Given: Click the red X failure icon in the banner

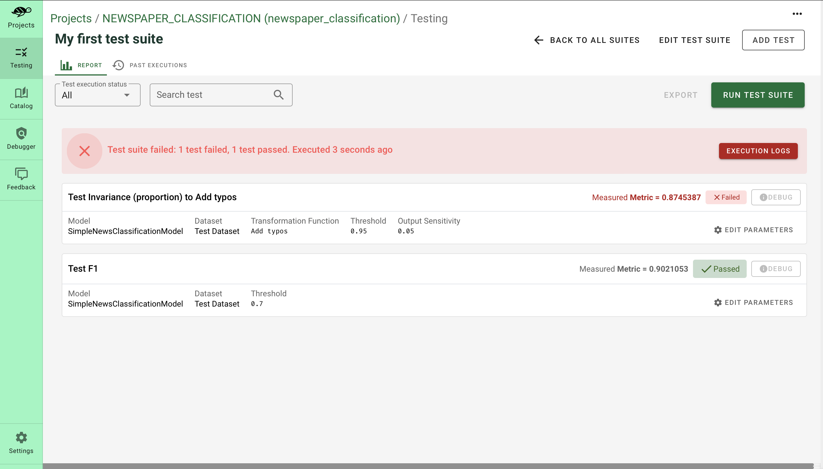Looking at the screenshot, I should point(84,151).
